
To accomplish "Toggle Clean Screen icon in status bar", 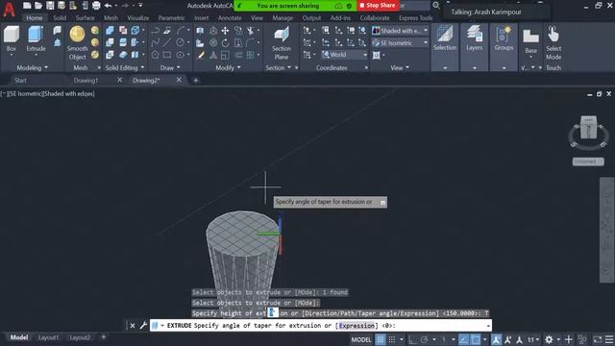I will (598, 339).
